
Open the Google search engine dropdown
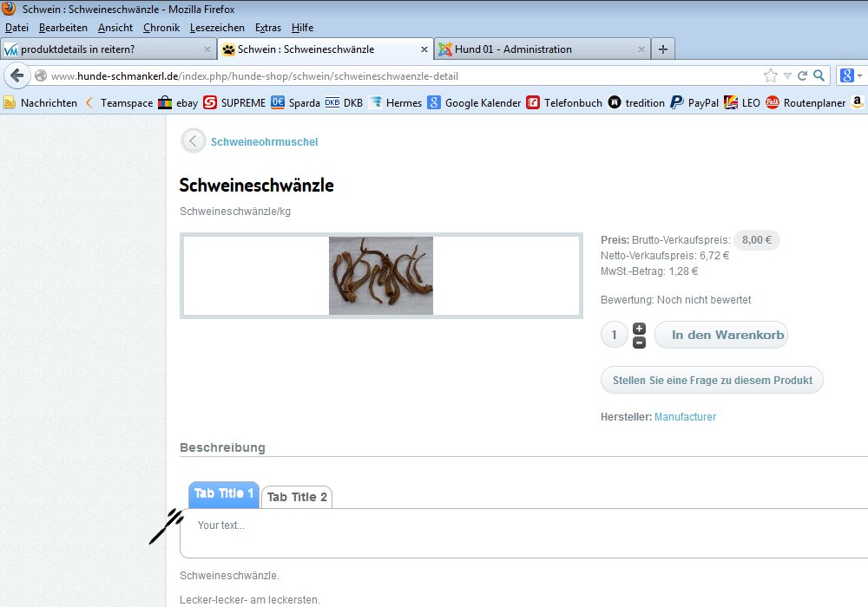tap(851, 75)
